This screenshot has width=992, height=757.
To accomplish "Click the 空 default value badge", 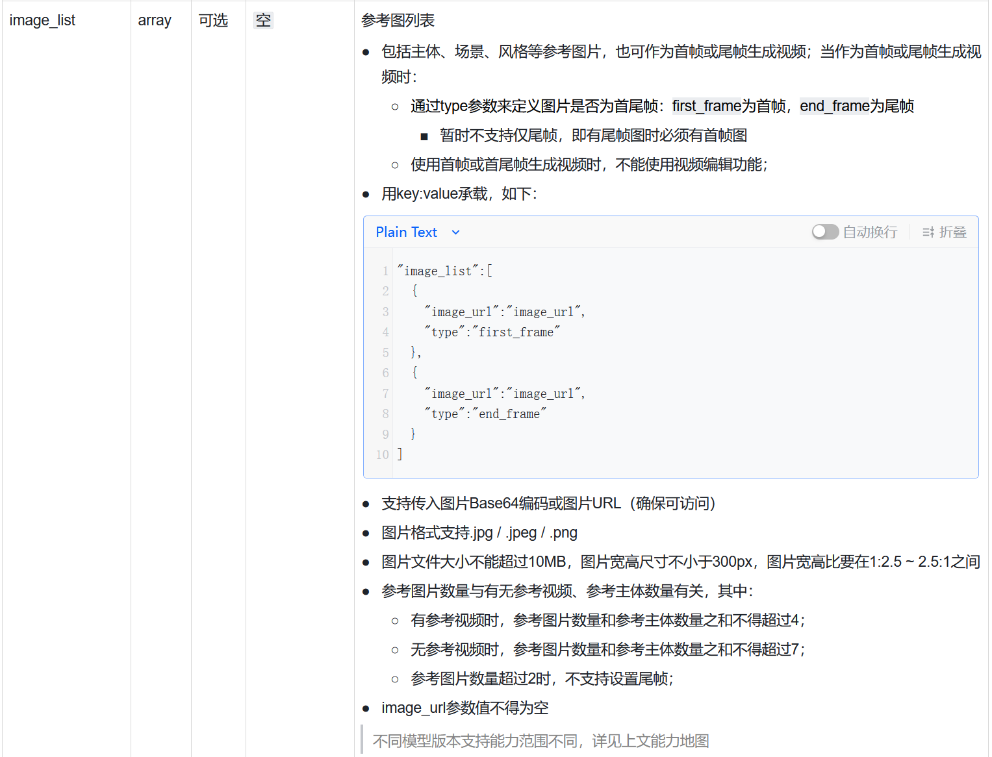I will (263, 21).
